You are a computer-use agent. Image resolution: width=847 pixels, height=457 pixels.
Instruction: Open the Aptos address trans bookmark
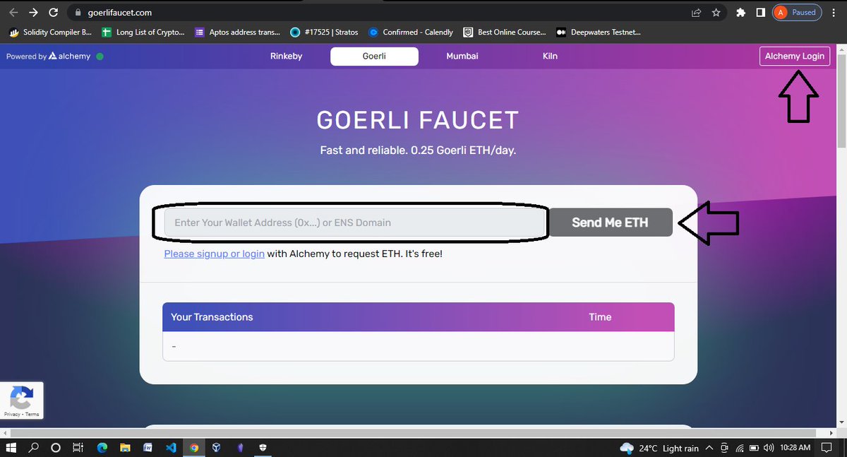237,32
